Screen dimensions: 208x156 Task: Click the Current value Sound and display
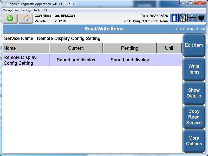(x=76, y=60)
